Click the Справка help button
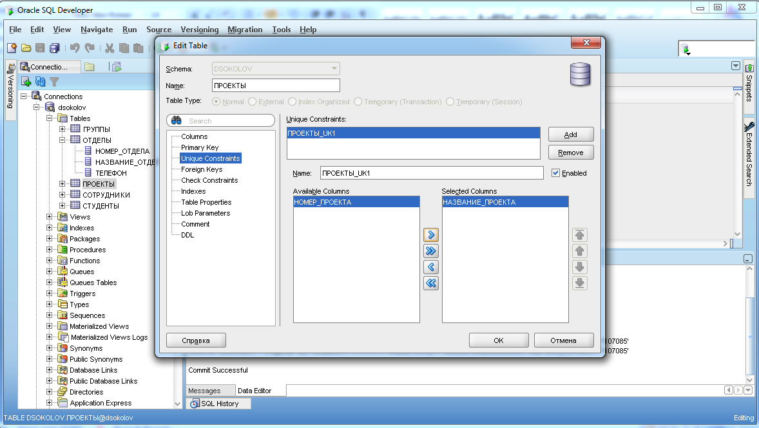Viewport: 759px width, 428px height. [196, 340]
